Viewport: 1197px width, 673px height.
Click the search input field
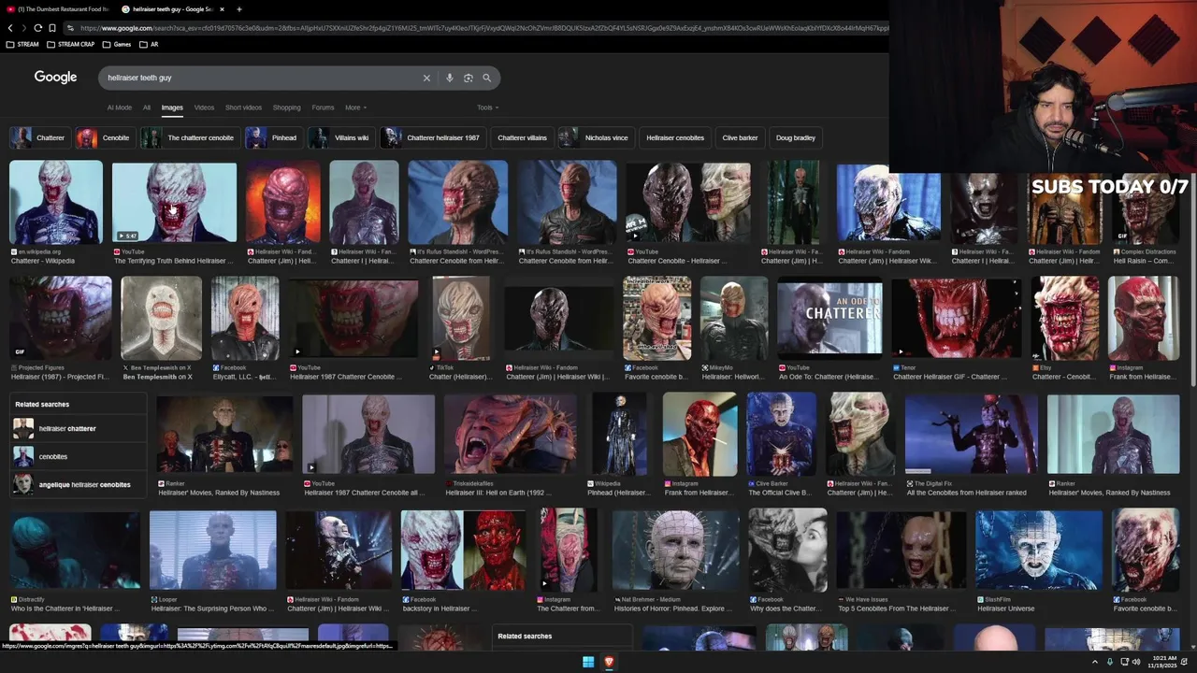pos(262,78)
